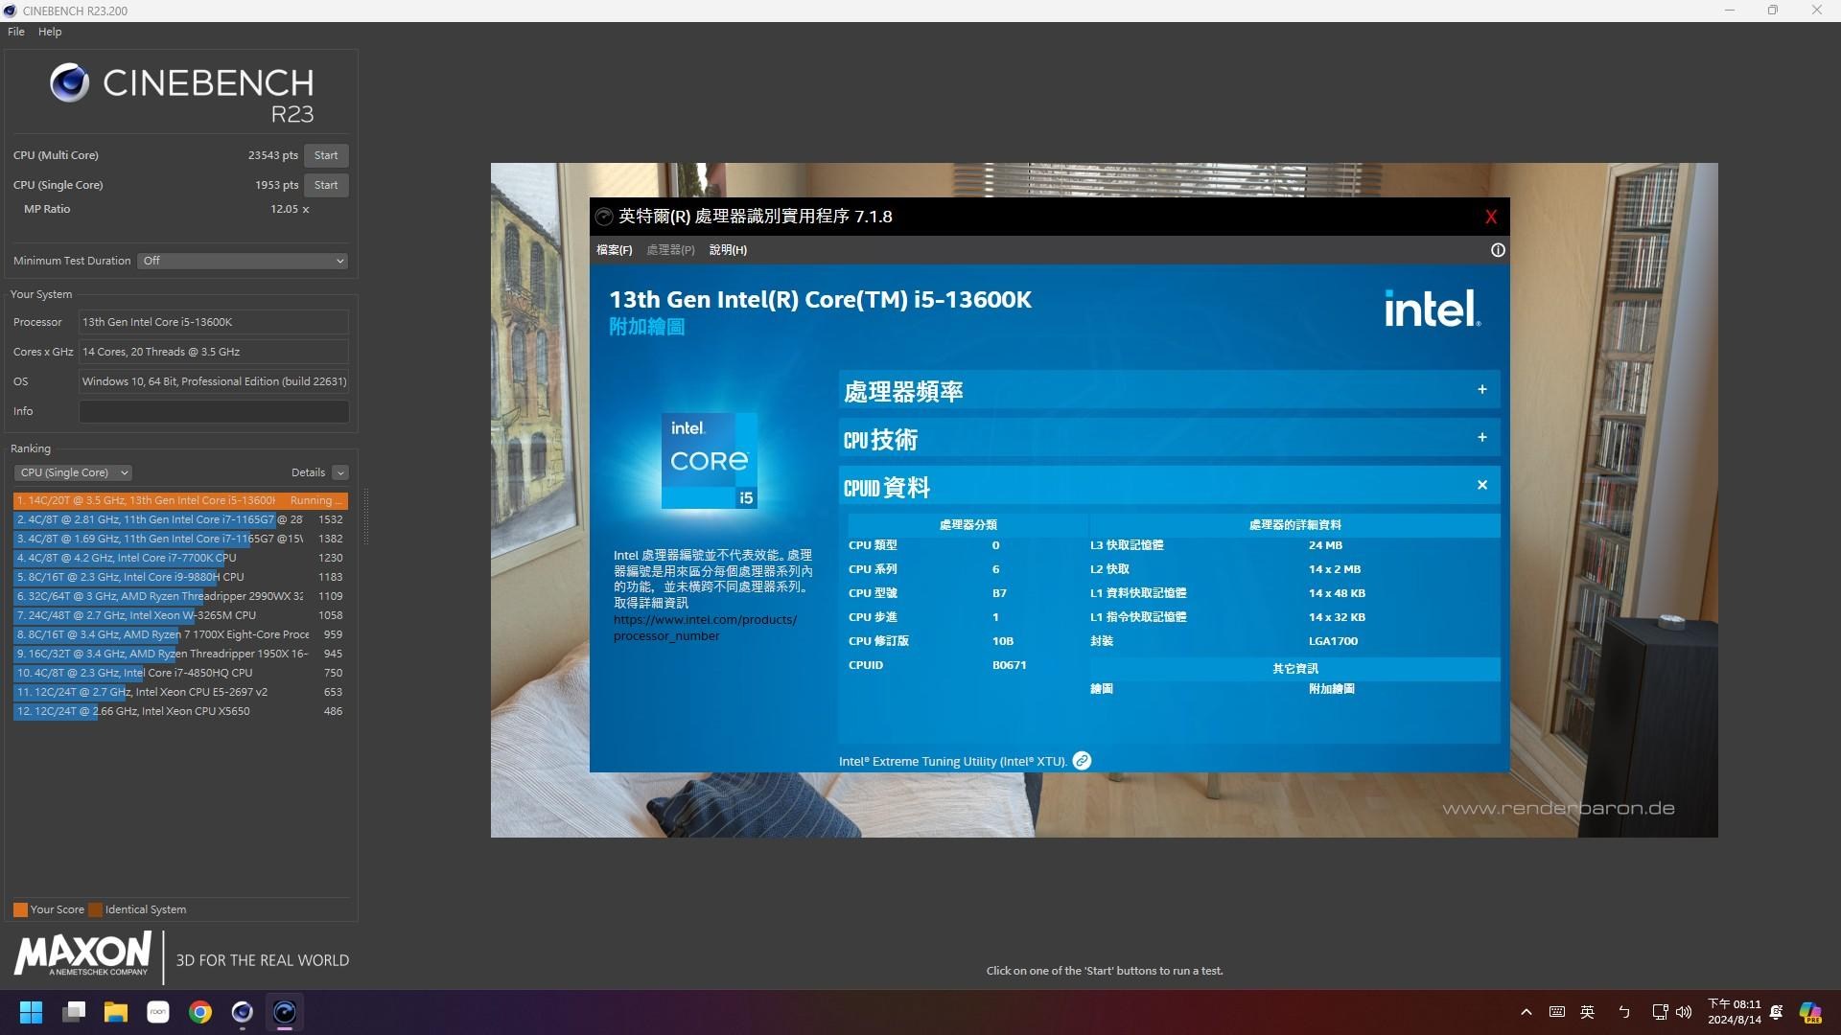
Task: Expand the 處理器頻率 section
Action: [1481, 389]
